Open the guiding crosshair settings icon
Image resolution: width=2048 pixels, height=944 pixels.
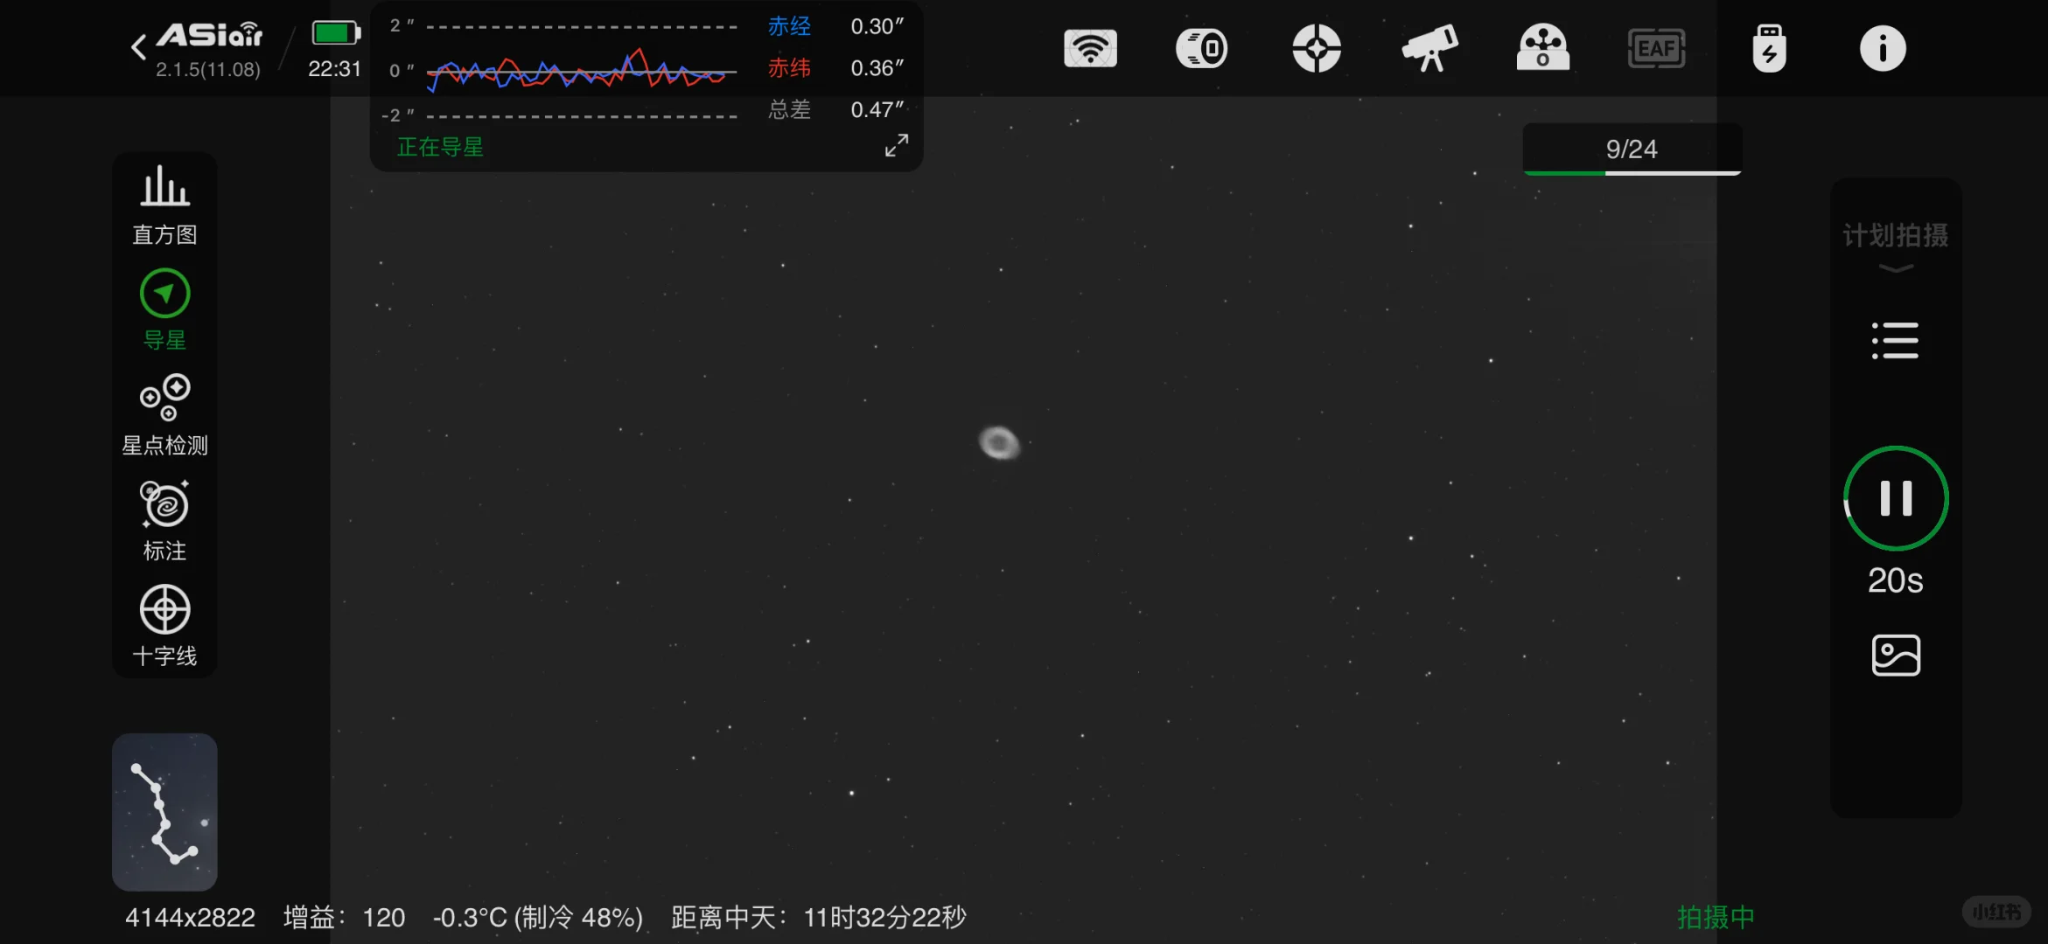pos(1317,48)
